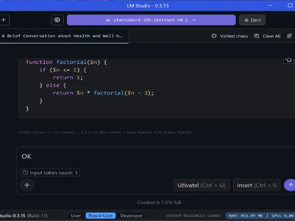This screenshot has height=221, width=295.
Task: Select Developer mode
Action: click(x=131, y=216)
